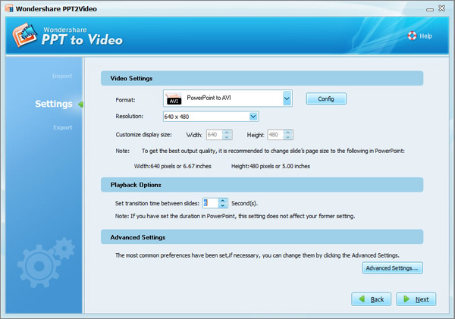Click the green marker beside Settings step
The width and height of the screenshot is (455, 319).
tap(80, 104)
